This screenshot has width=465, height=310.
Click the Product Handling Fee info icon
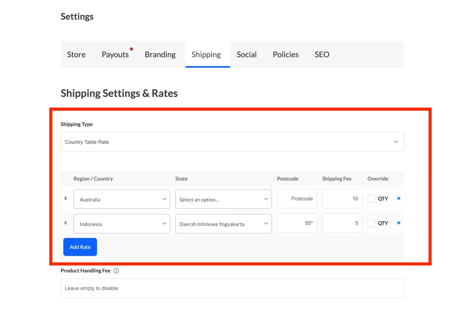click(x=116, y=271)
